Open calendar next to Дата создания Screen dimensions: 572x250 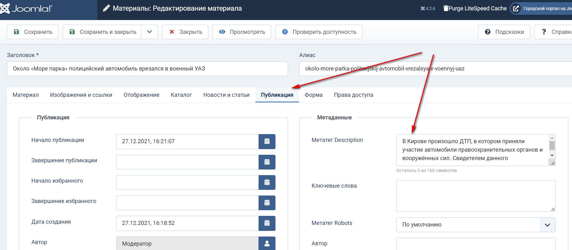click(267, 223)
